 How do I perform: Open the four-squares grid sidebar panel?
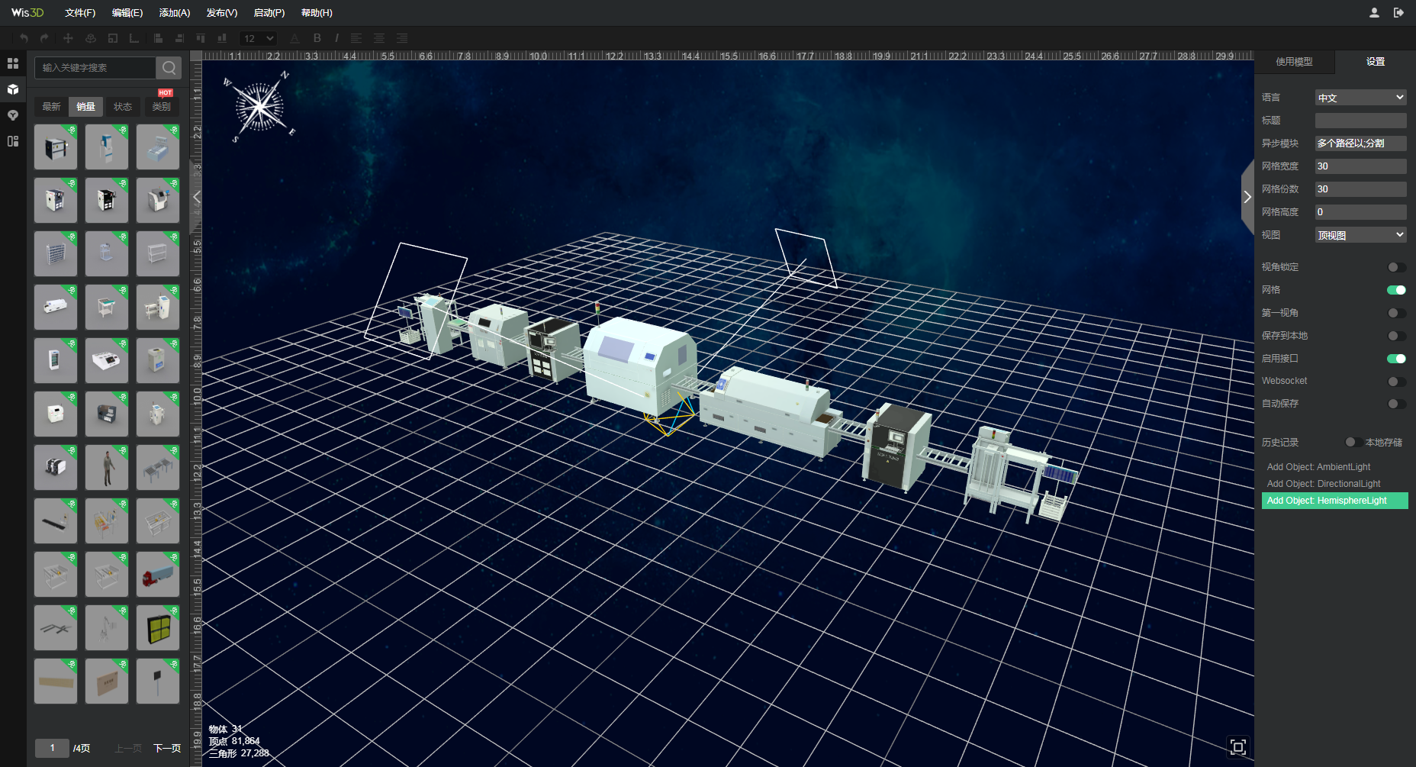(13, 63)
